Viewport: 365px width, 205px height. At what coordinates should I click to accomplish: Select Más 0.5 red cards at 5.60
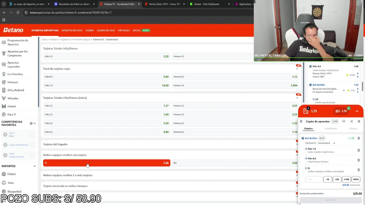[107, 77]
